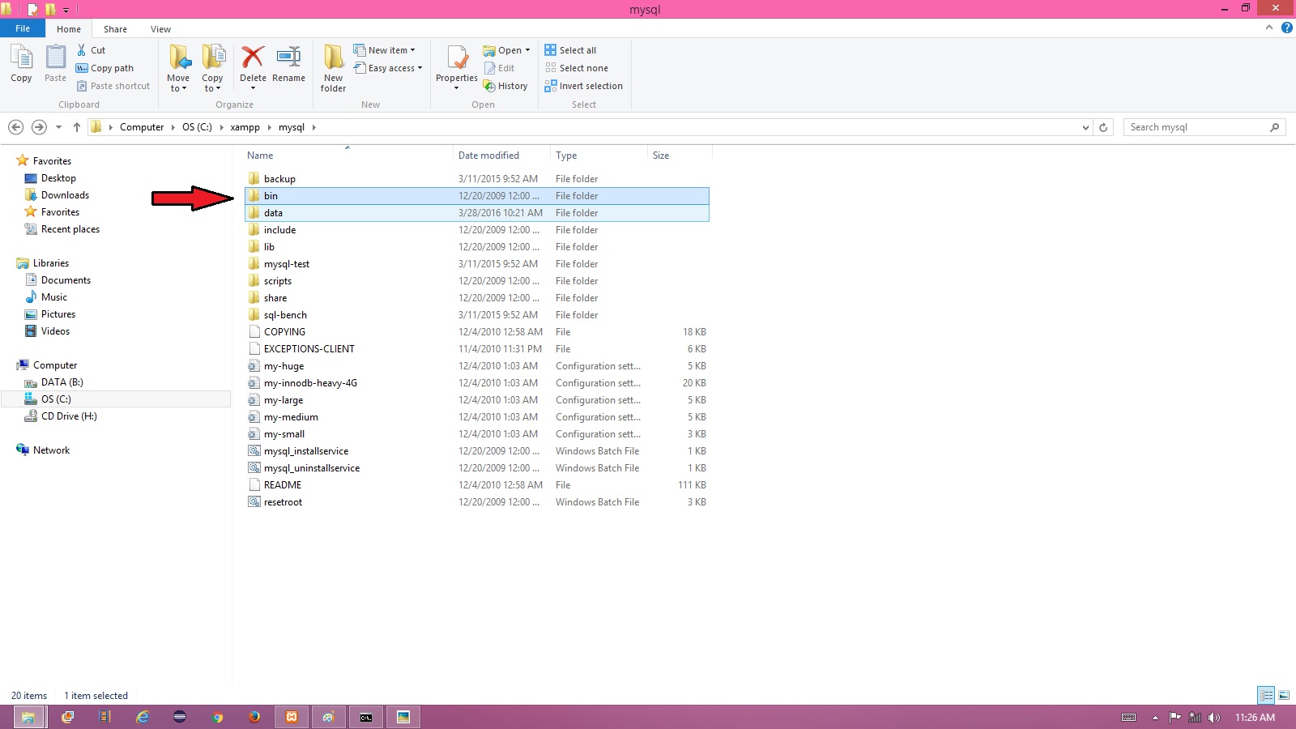Open the Music library
The width and height of the screenshot is (1296, 729).
[53, 297]
